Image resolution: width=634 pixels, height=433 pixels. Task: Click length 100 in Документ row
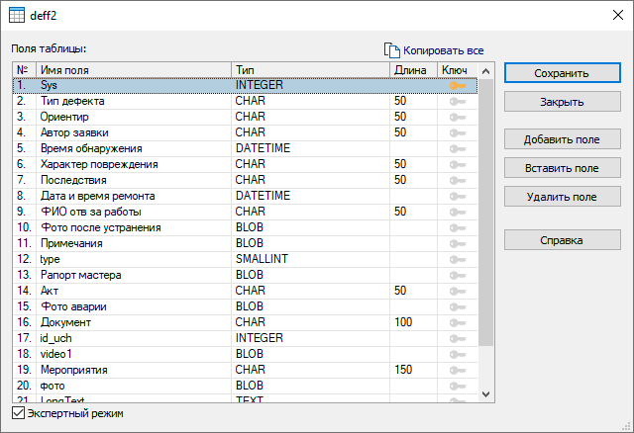click(403, 322)
